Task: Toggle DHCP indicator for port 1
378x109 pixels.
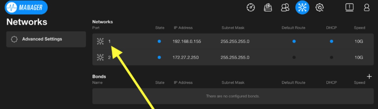Action: click(331, 41)
